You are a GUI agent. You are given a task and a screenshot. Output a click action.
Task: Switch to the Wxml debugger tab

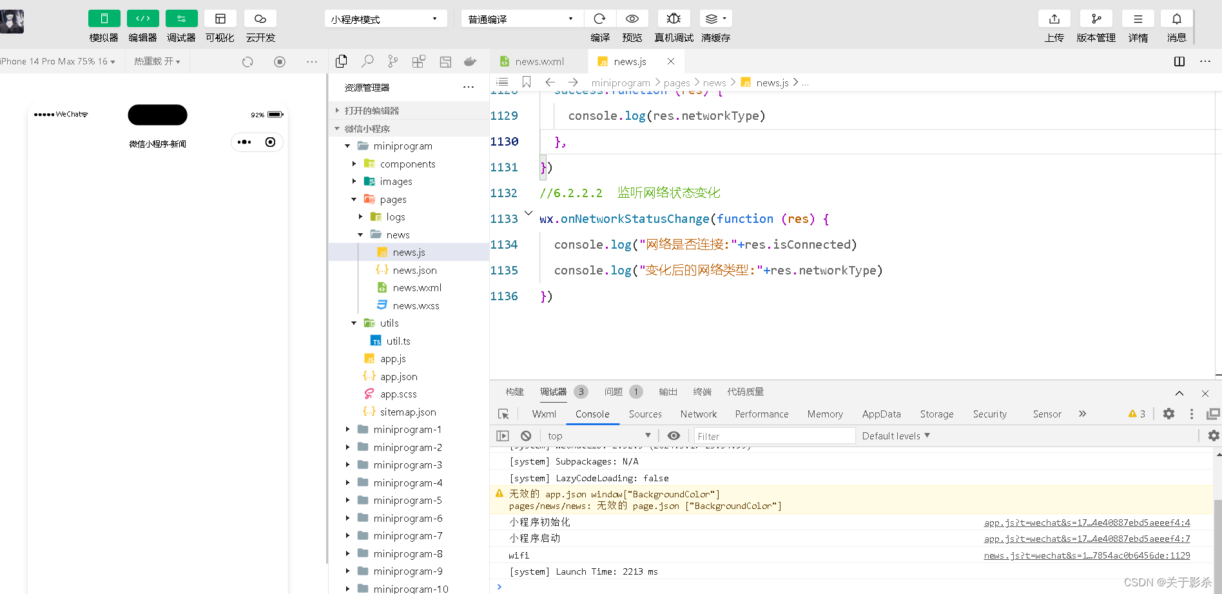(x=544, y=414)
